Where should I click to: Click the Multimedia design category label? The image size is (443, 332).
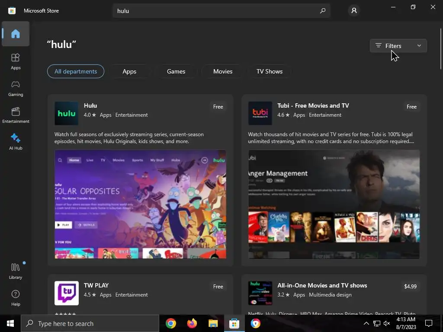point(330,295)
